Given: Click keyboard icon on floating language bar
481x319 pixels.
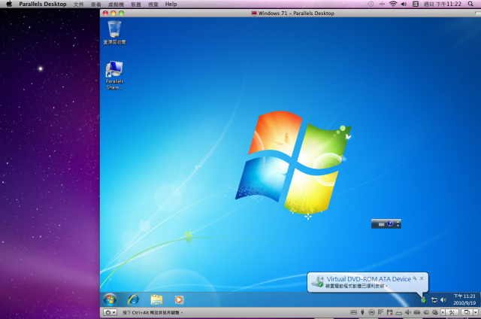Looking at the screenshot, I should (381, 224).
